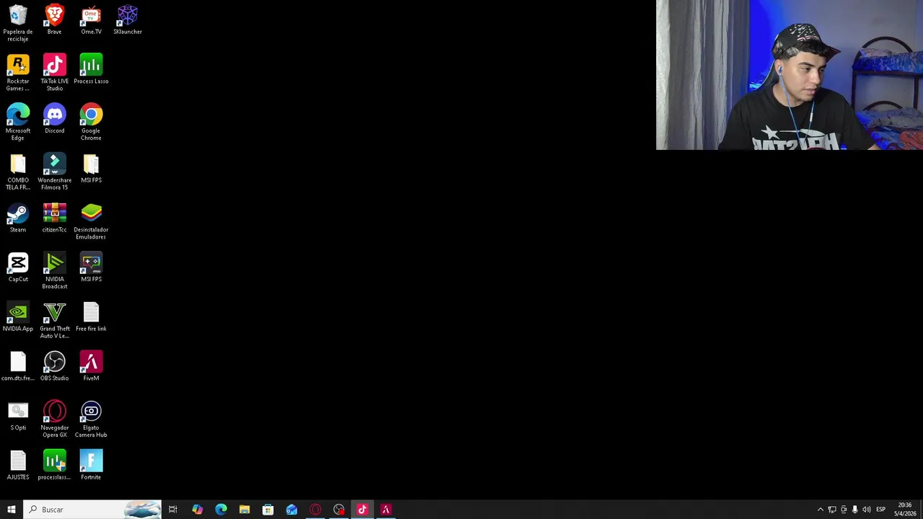This screenshot has width=923, height=519.
Task: Open File Explorer from the taskbar
Action: pos(244,510)
